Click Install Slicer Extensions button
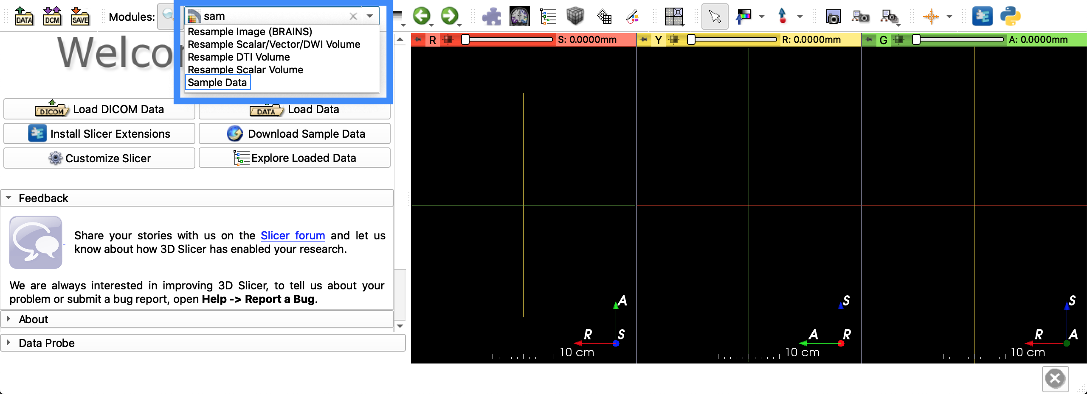 pos(99,134)
